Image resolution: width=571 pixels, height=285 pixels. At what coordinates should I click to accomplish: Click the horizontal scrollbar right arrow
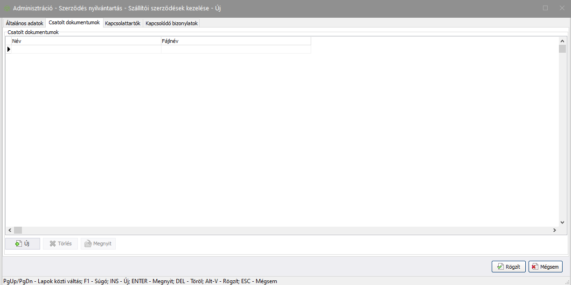tap(555, 230)
